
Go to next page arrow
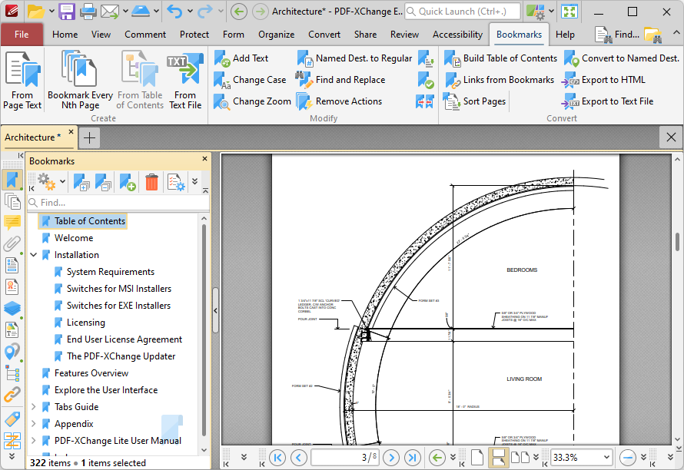pyautogui.click(x=391, y=458)
